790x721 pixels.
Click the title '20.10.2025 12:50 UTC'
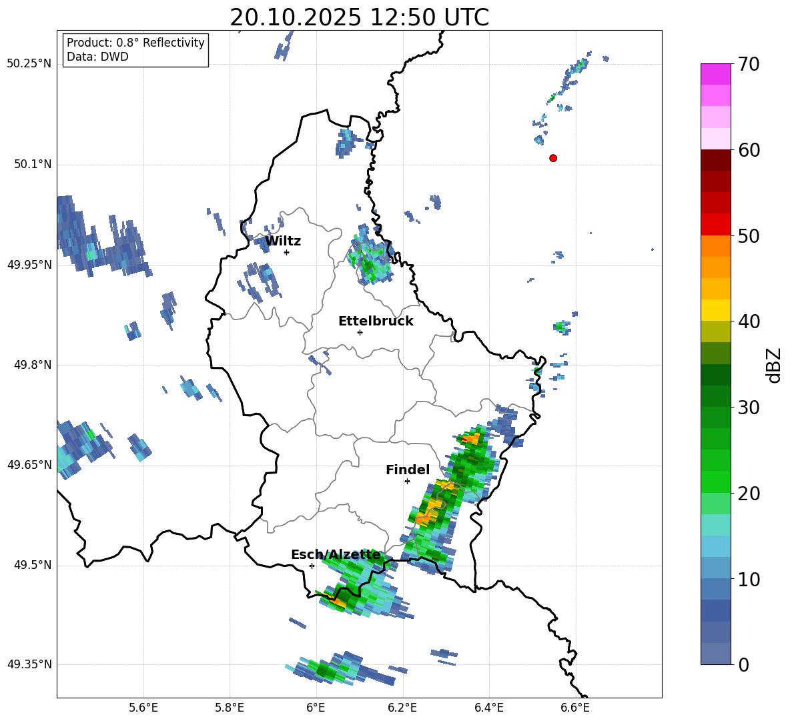[x=359, y=17]
